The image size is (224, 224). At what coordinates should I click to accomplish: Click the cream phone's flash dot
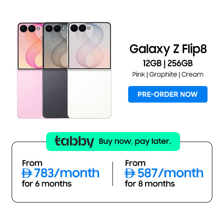click(89, 28)
